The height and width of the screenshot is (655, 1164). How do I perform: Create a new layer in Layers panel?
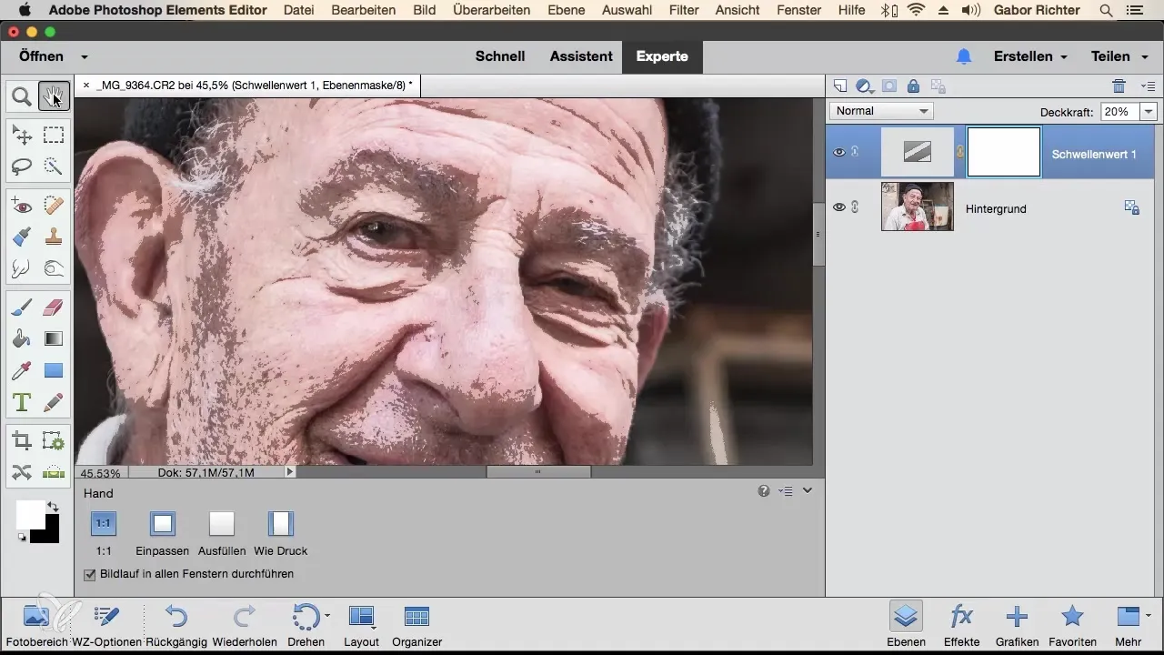click(840, 86)
